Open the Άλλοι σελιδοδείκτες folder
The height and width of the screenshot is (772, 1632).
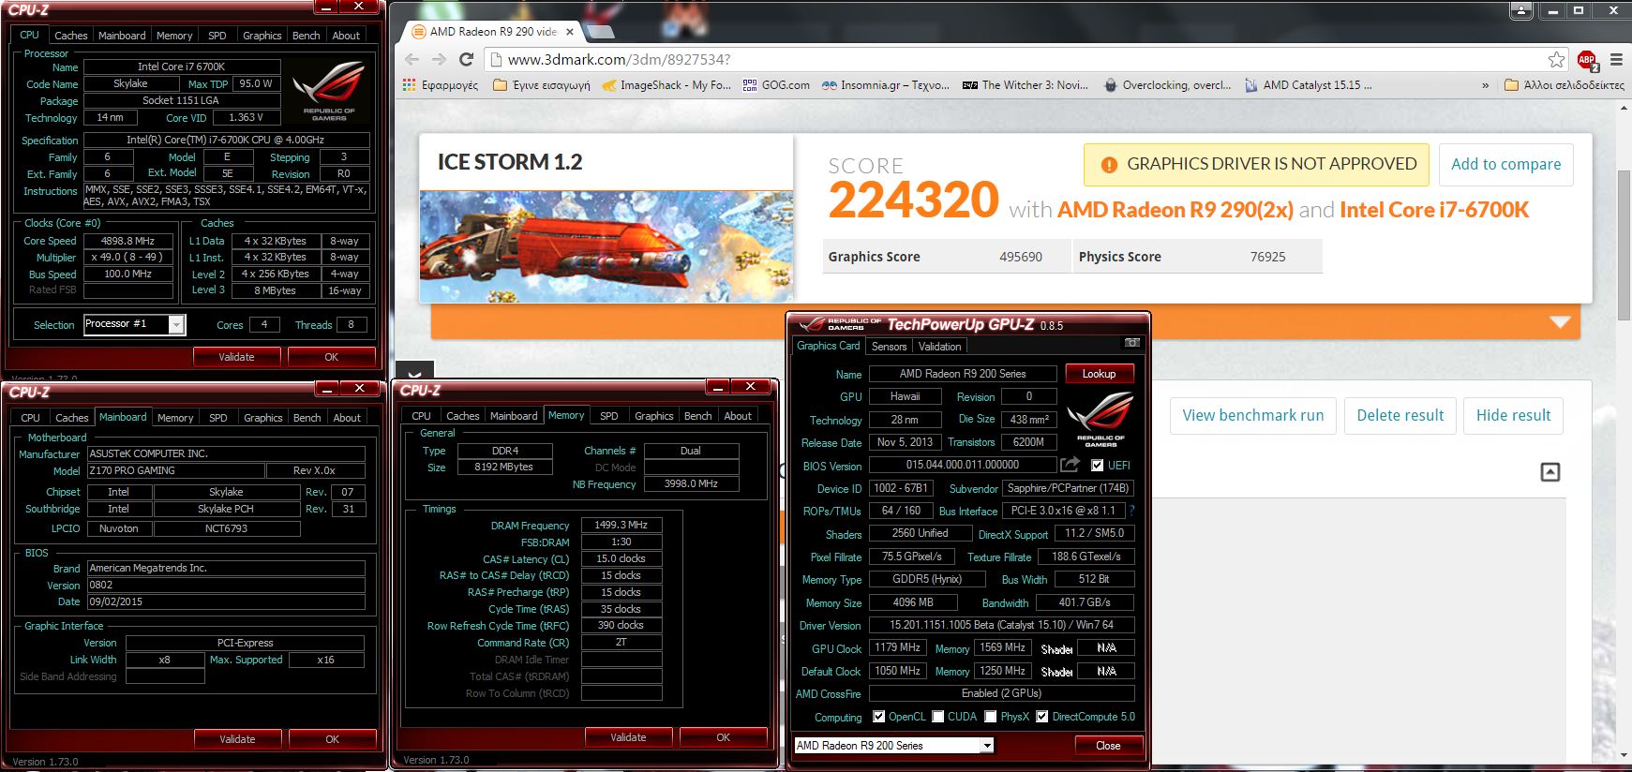(x=1564, y=84)
